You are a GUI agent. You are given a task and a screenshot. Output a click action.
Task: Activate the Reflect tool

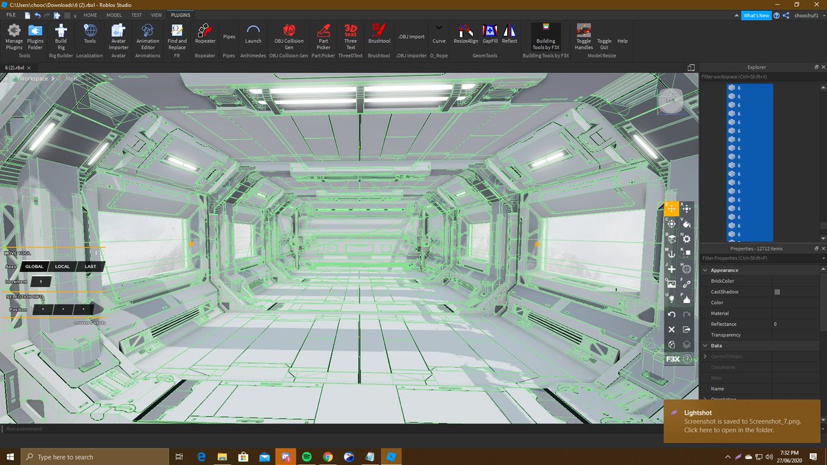(509, 34)
